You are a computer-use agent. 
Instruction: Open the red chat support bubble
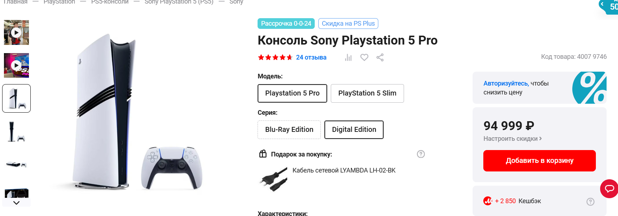click(x=609, y=189)
